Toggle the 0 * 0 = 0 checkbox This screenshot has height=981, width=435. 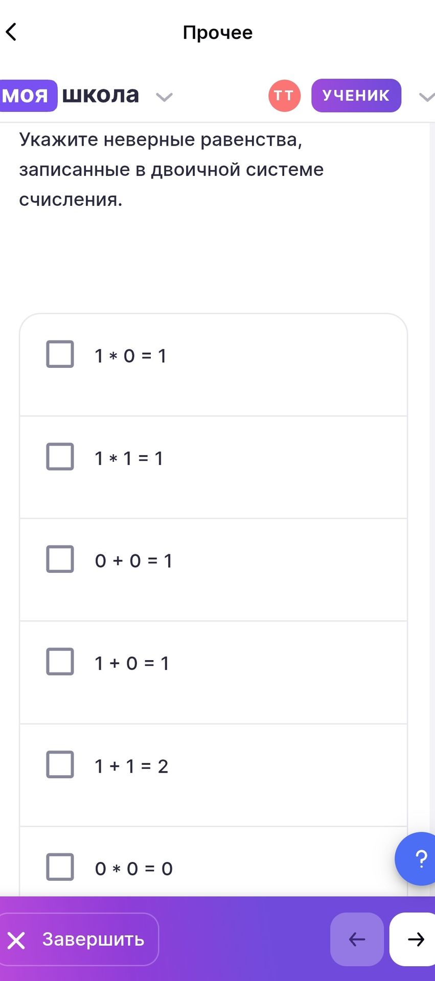[60, 867]
